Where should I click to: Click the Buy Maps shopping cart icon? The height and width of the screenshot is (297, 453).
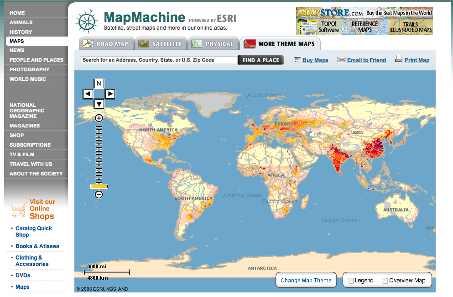coord(297,59)
